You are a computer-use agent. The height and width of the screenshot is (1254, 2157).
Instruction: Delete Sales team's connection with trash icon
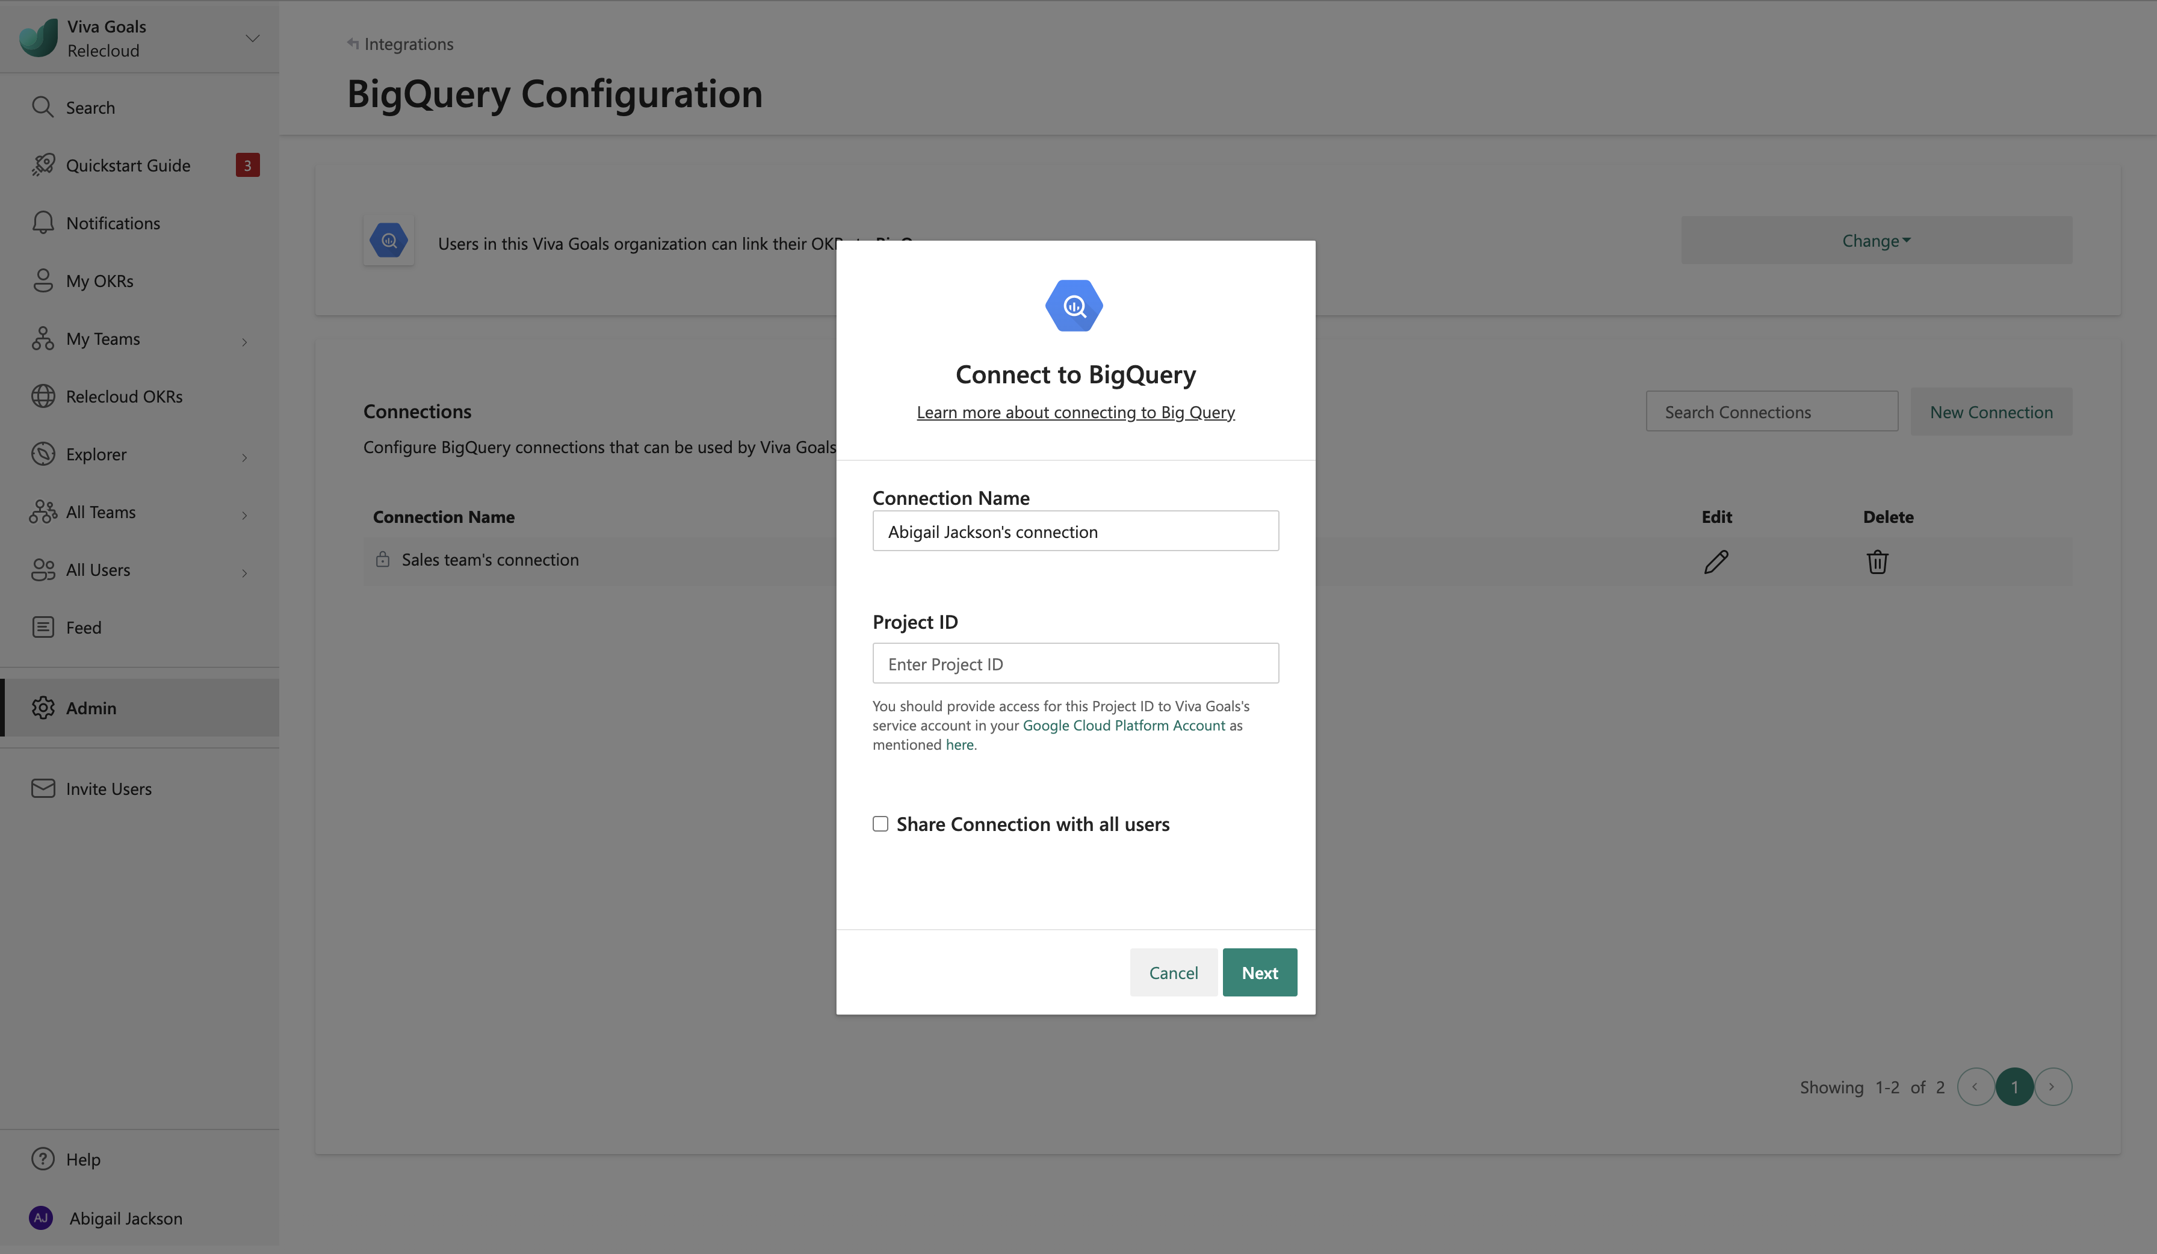point(1877,561)
